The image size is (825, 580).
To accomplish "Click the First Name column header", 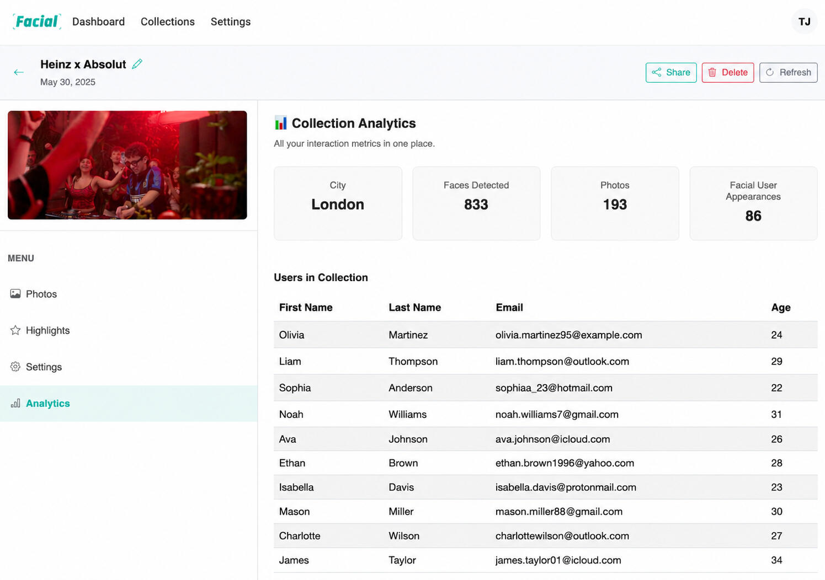I will pos(306,308).
